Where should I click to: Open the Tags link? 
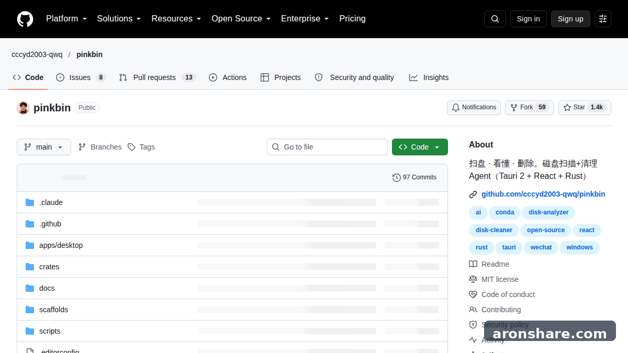coord(141,147)
